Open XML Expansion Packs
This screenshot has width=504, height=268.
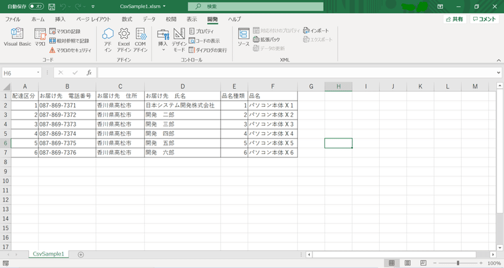[x=266, y=40]
